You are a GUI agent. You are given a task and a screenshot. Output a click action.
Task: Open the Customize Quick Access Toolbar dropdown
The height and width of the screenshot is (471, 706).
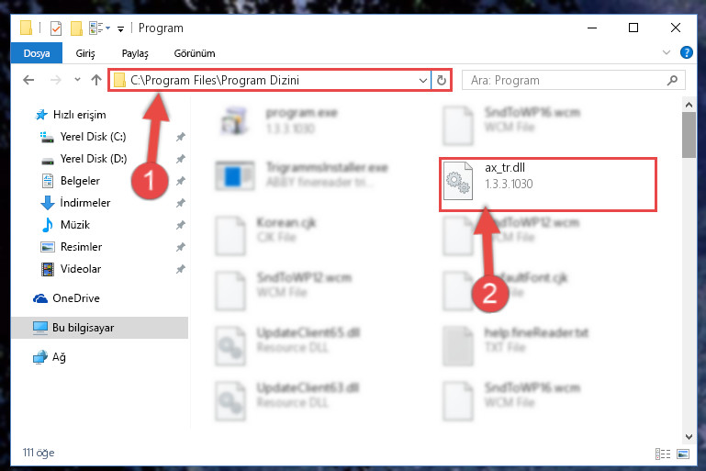click(120, 29)
